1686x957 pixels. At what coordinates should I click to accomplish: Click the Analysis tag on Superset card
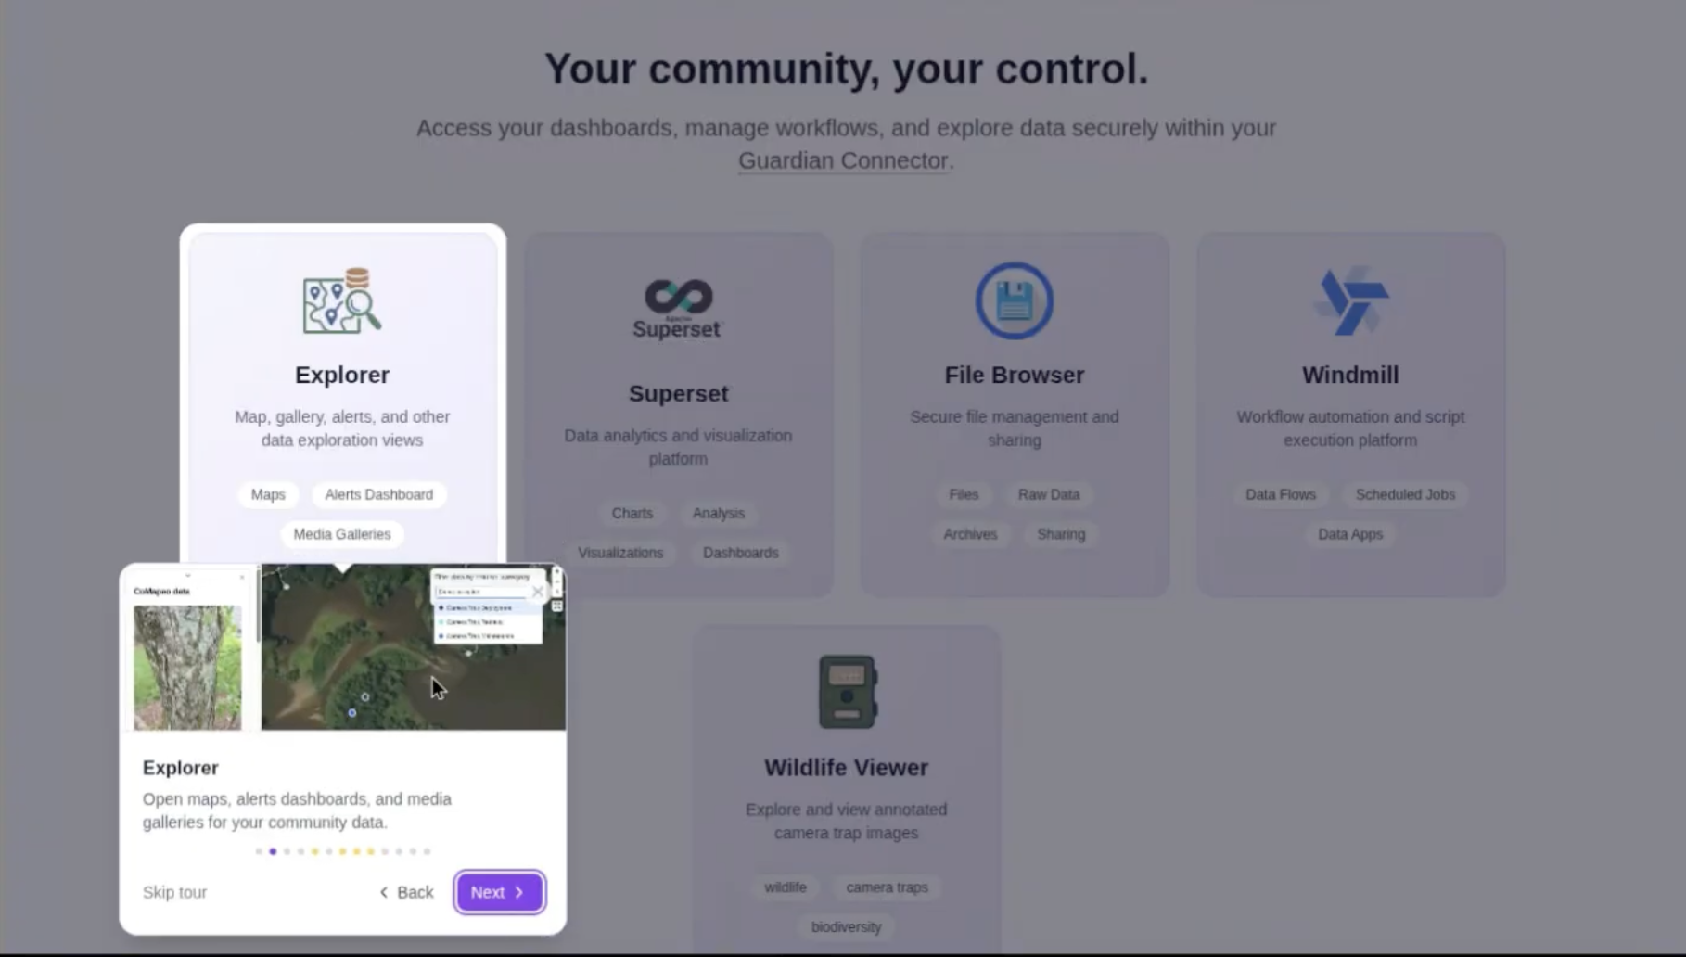[x=719, y=513]
